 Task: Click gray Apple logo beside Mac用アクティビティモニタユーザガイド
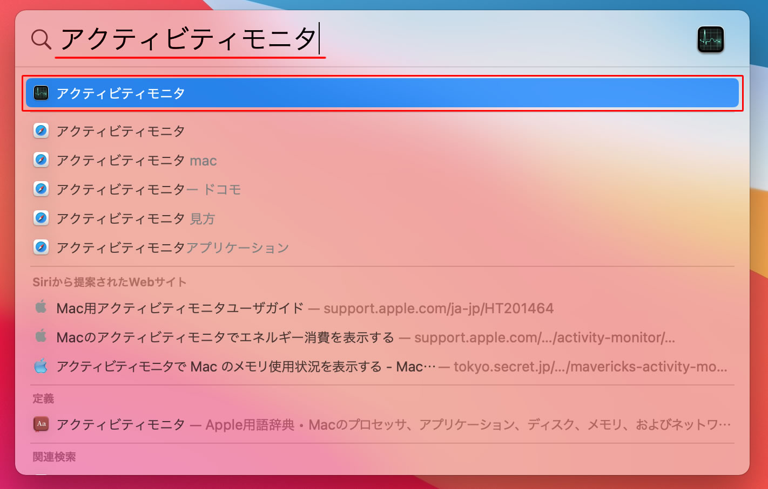click(x=41, y=307)
